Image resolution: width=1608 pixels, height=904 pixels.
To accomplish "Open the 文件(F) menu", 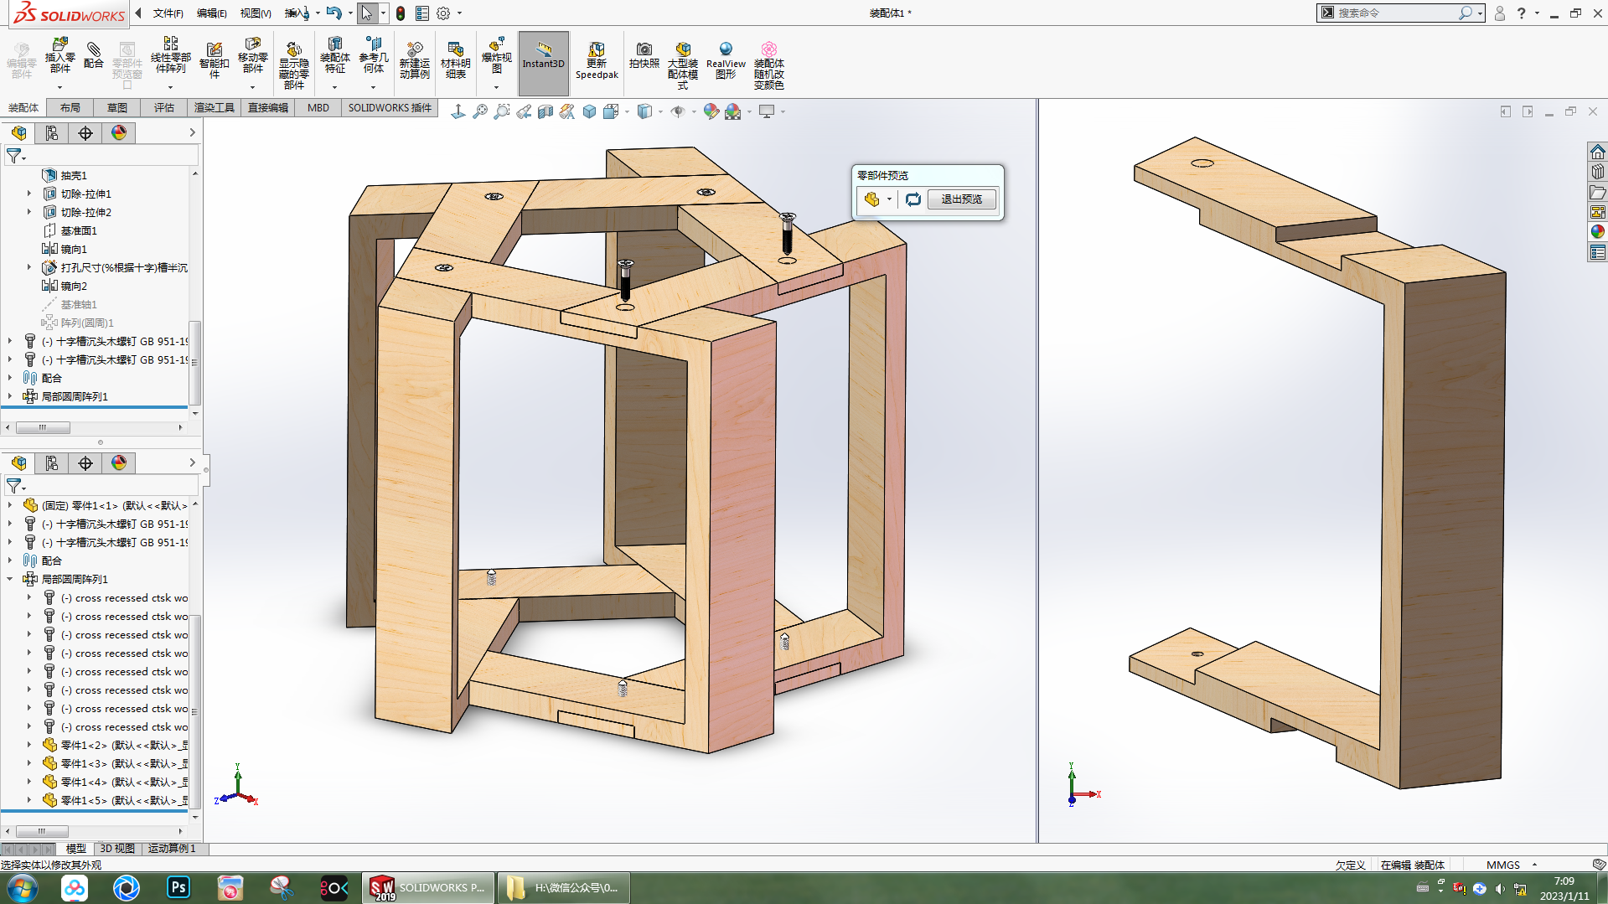I will (168, 13).
